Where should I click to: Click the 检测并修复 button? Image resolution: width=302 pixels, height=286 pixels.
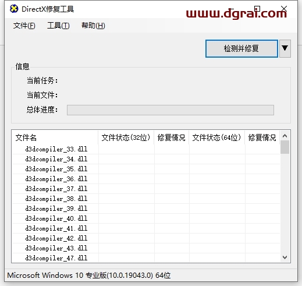click(x=241, y=48)
